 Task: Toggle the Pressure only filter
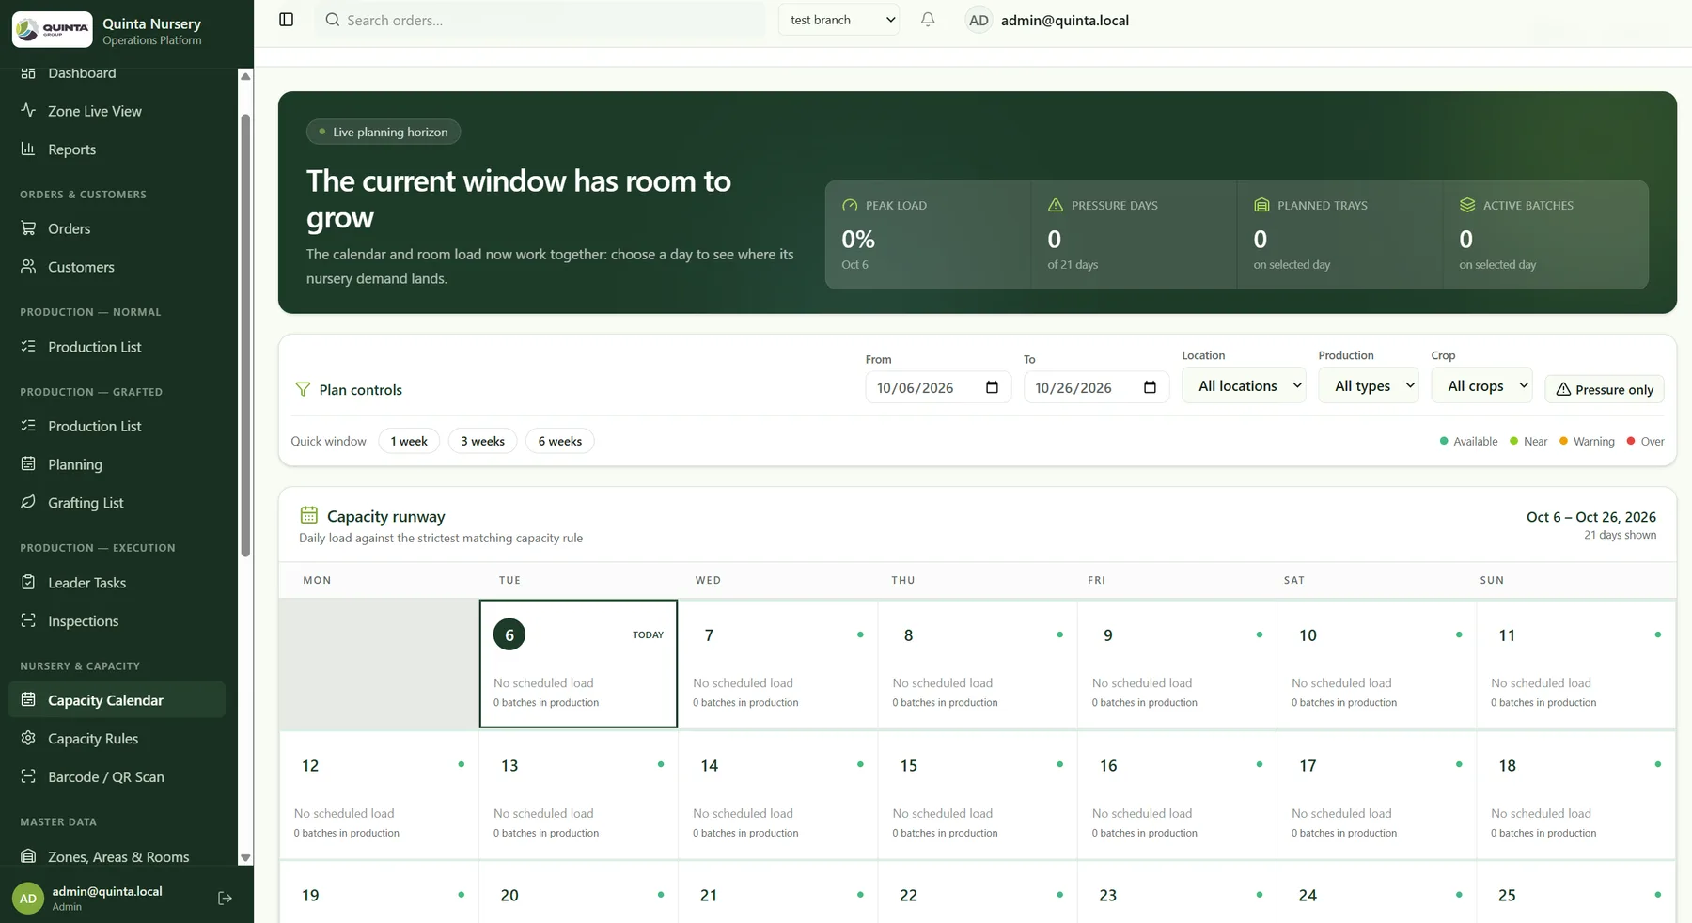tap(1605, 389)
